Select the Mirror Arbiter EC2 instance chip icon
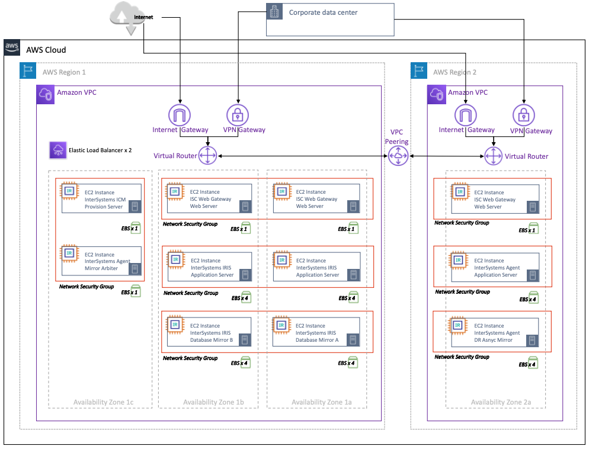Screen dimensions: 589x449 coord(69,254)
